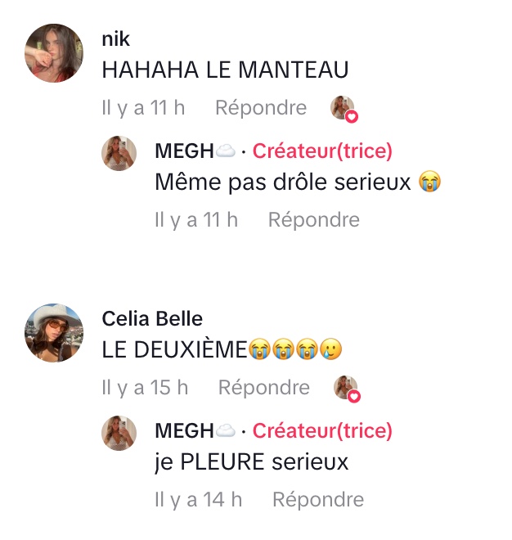Click creator-liked badge beside Celia Belle's comment
This screenshot has width=512, height=540.
point(348,389)
